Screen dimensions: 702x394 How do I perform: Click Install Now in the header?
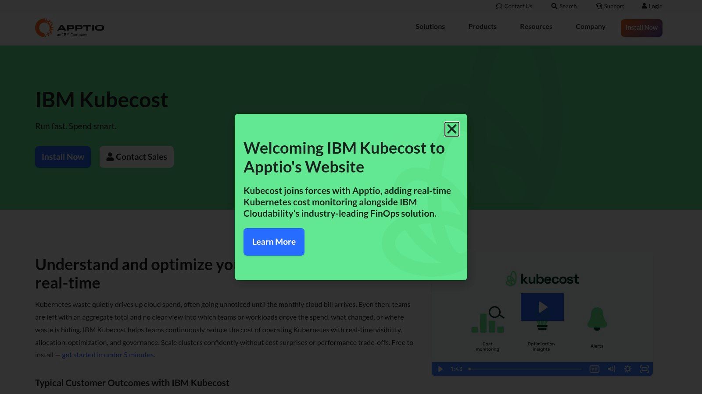(641, 28)
